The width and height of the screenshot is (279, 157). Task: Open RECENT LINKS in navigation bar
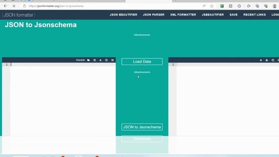tap(255, 15)
